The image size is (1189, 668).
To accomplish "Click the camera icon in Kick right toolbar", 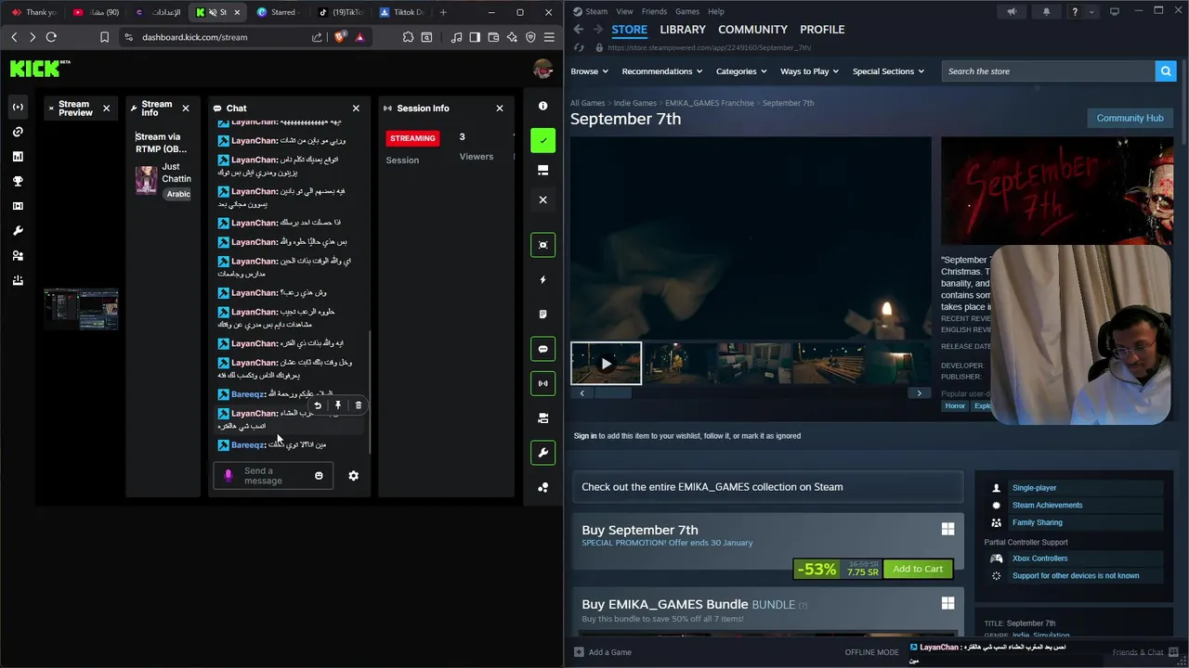I will (543, 418).
